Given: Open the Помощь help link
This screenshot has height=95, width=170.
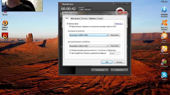Looking at the screenshot, I should point(118,23).
